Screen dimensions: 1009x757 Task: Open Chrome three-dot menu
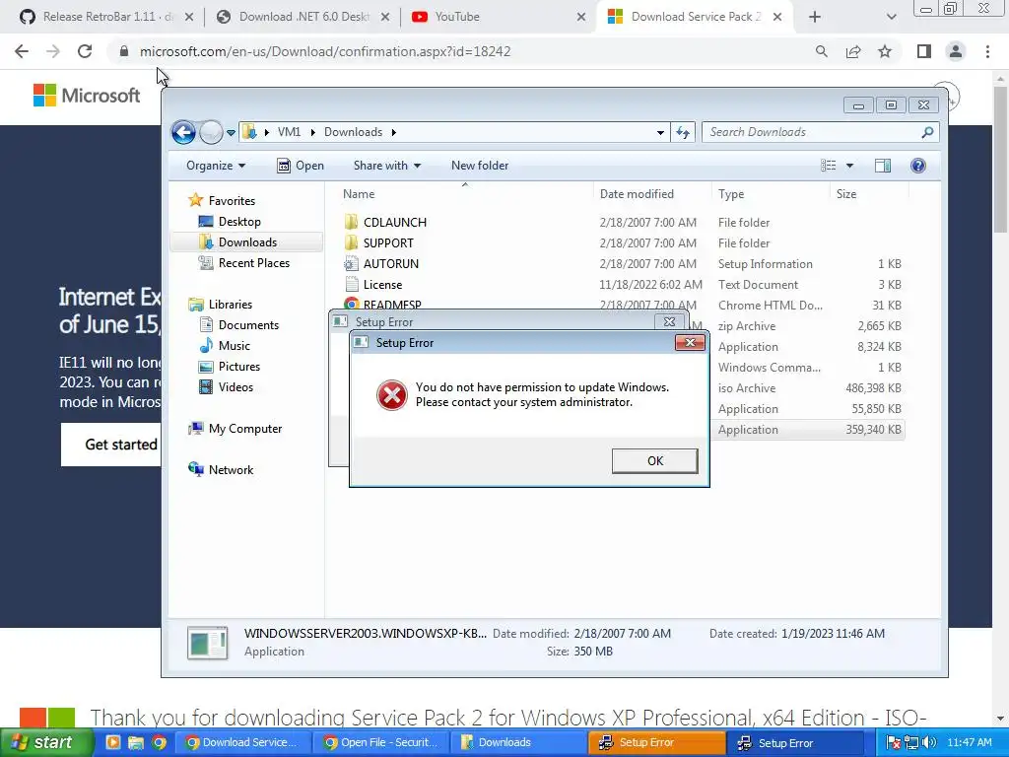(x=987, y=51)
